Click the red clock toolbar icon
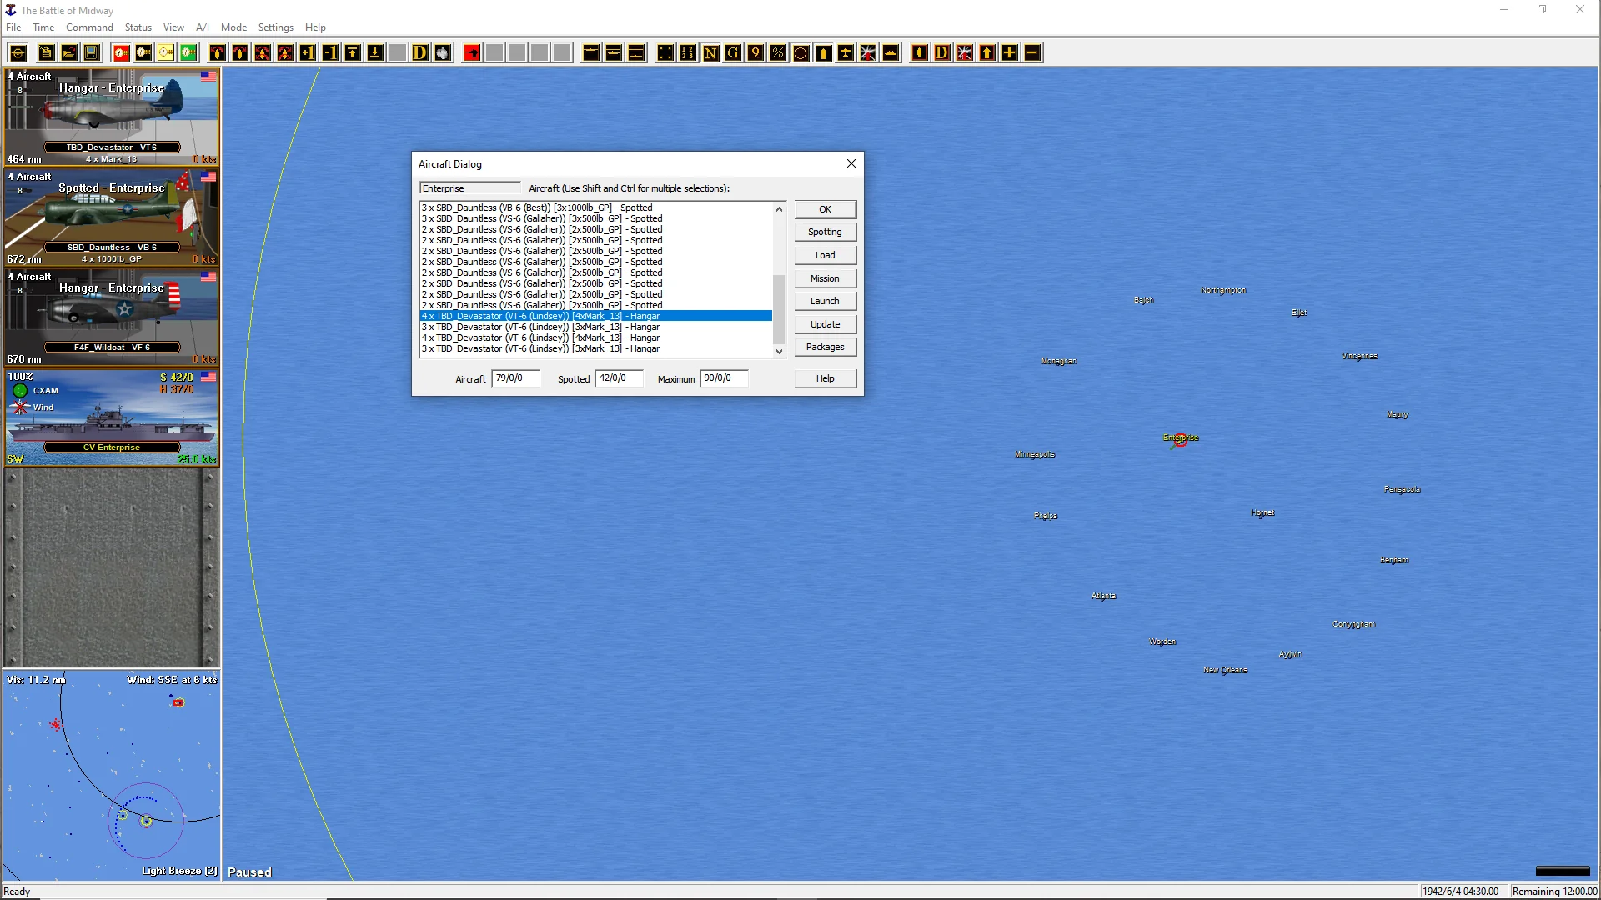 pyautogui.click(x=121, y=53)
